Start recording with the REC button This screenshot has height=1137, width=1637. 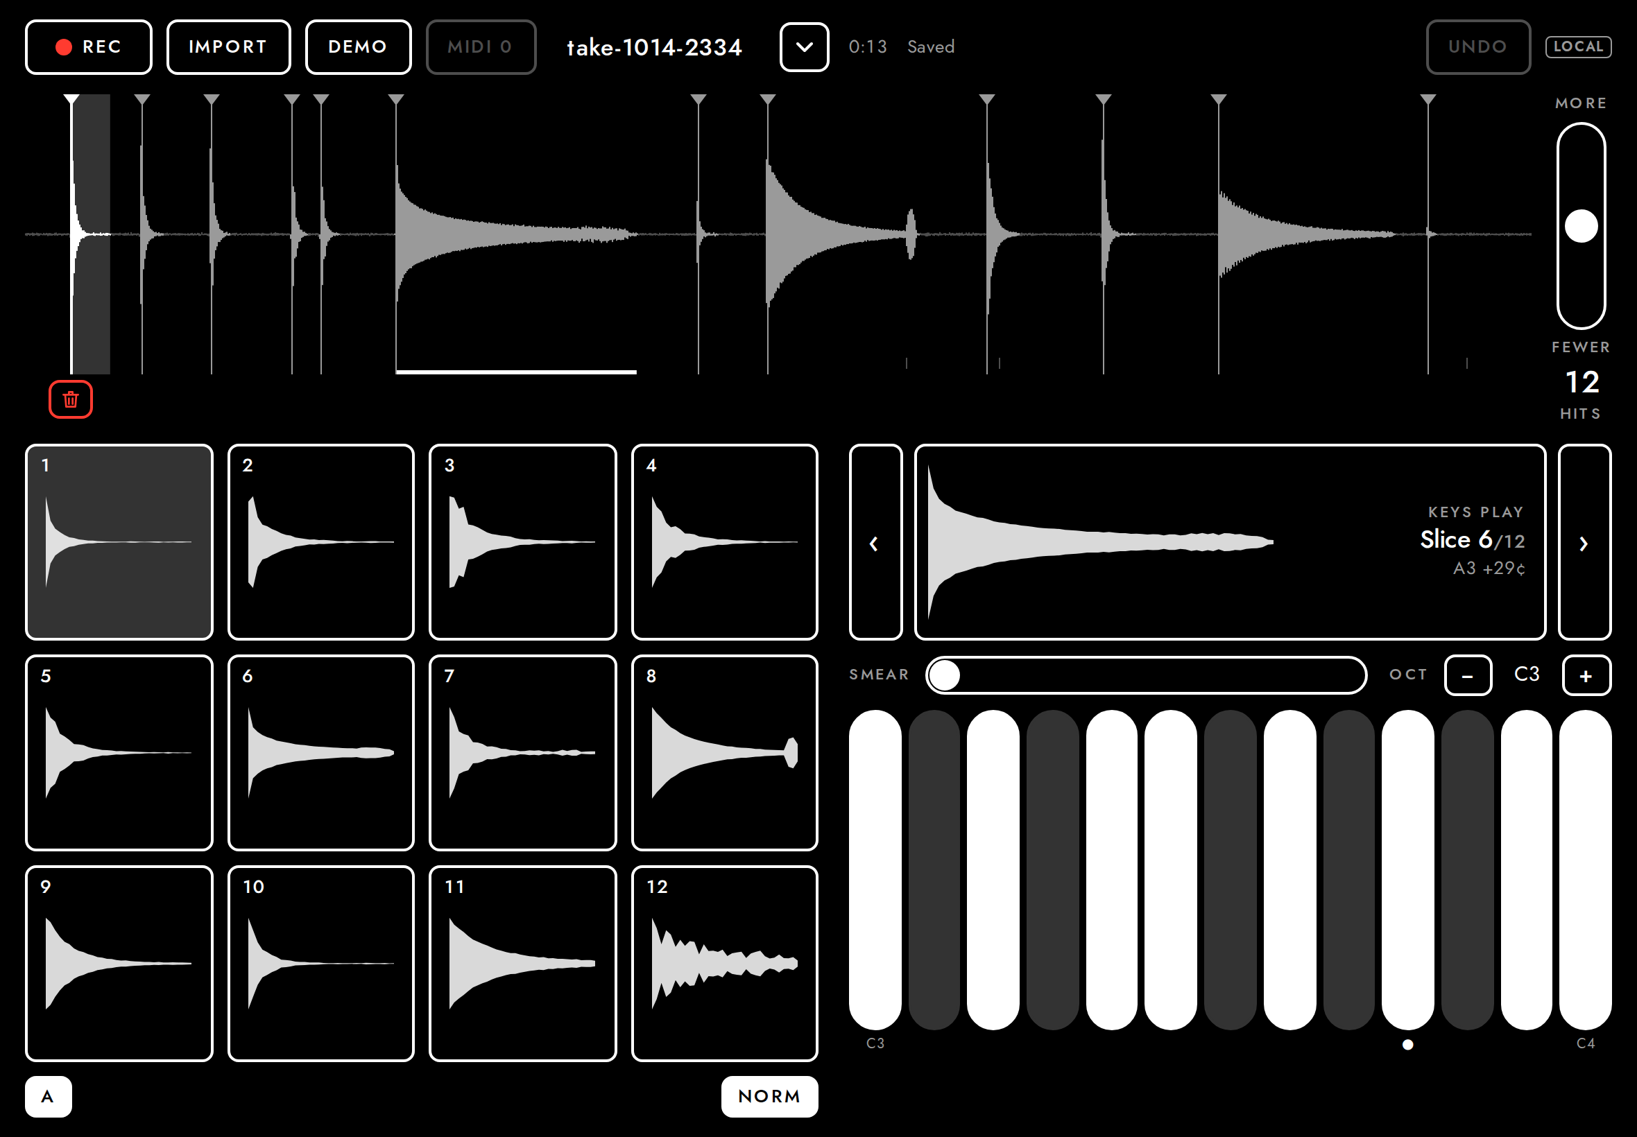88,47
